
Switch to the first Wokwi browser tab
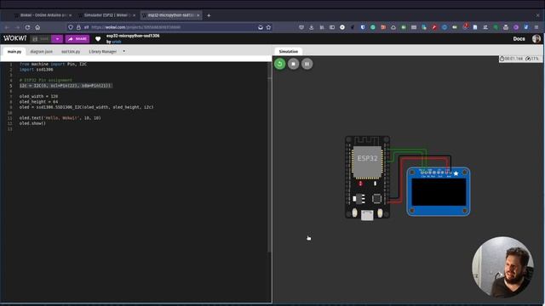(x=43, y=15)
